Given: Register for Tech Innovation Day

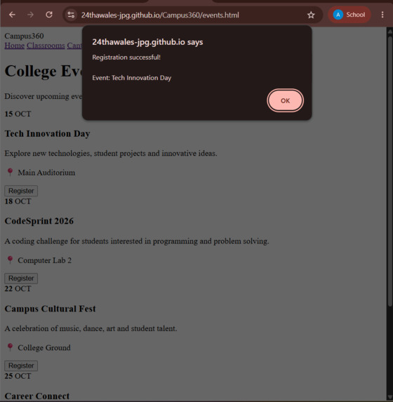Looking at the screenshot, I should [21, 191].
